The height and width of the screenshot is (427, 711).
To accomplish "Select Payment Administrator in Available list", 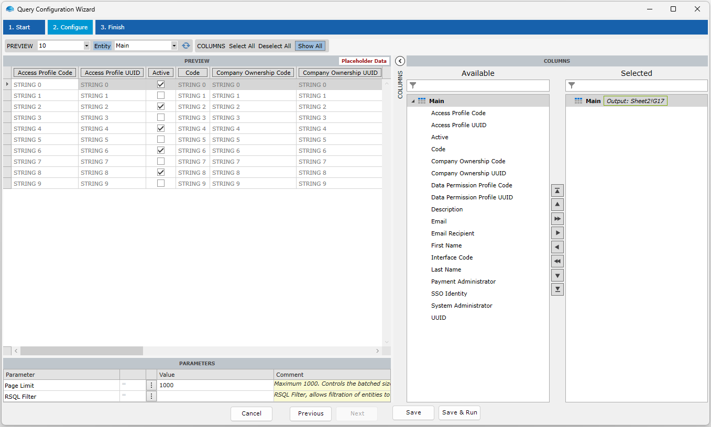I will [463, 282].
